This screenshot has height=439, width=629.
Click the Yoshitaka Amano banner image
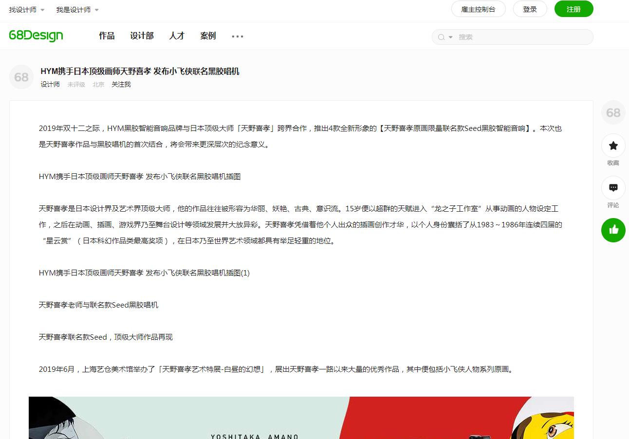click(x=301, y=418)
